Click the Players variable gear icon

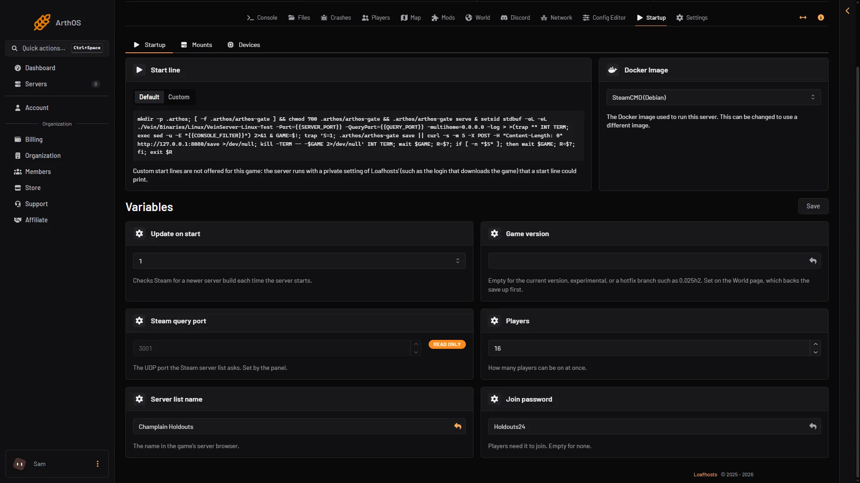(494, 321)
